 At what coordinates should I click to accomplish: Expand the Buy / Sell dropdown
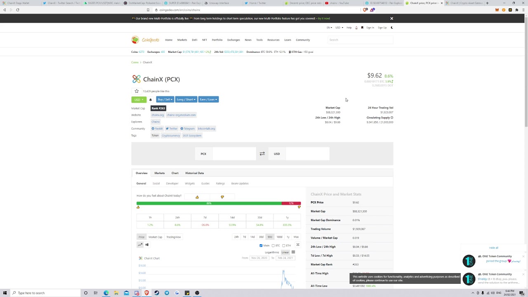[165, 99]
